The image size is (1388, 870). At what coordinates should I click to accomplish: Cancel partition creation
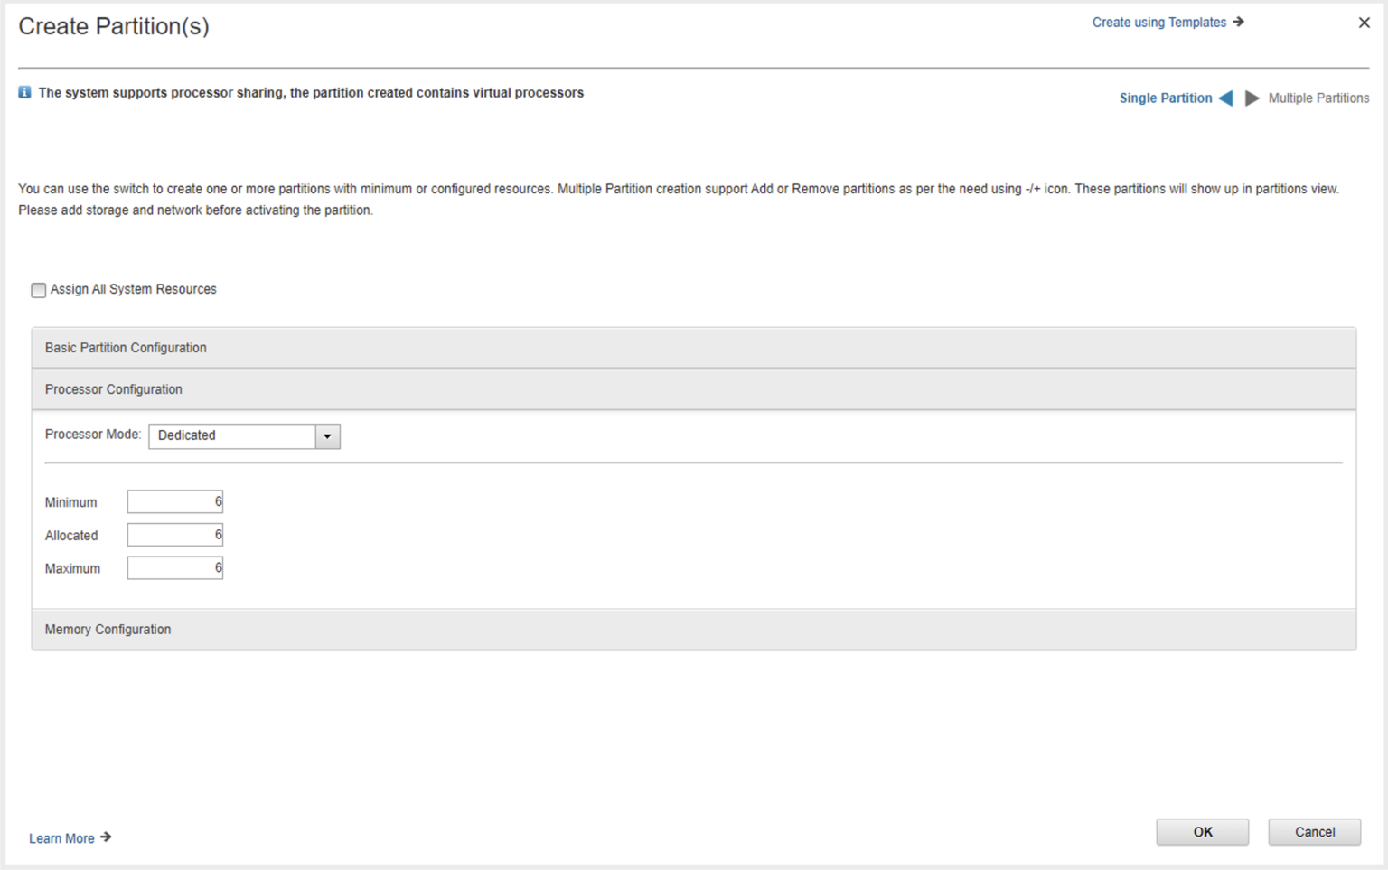click(1314, 831)
